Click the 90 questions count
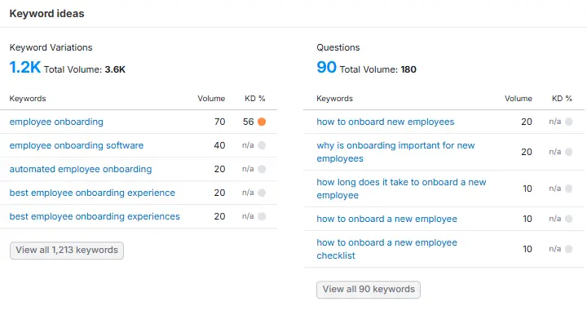The width and height of the screenshot is (587, 324). tap(326, 68)
